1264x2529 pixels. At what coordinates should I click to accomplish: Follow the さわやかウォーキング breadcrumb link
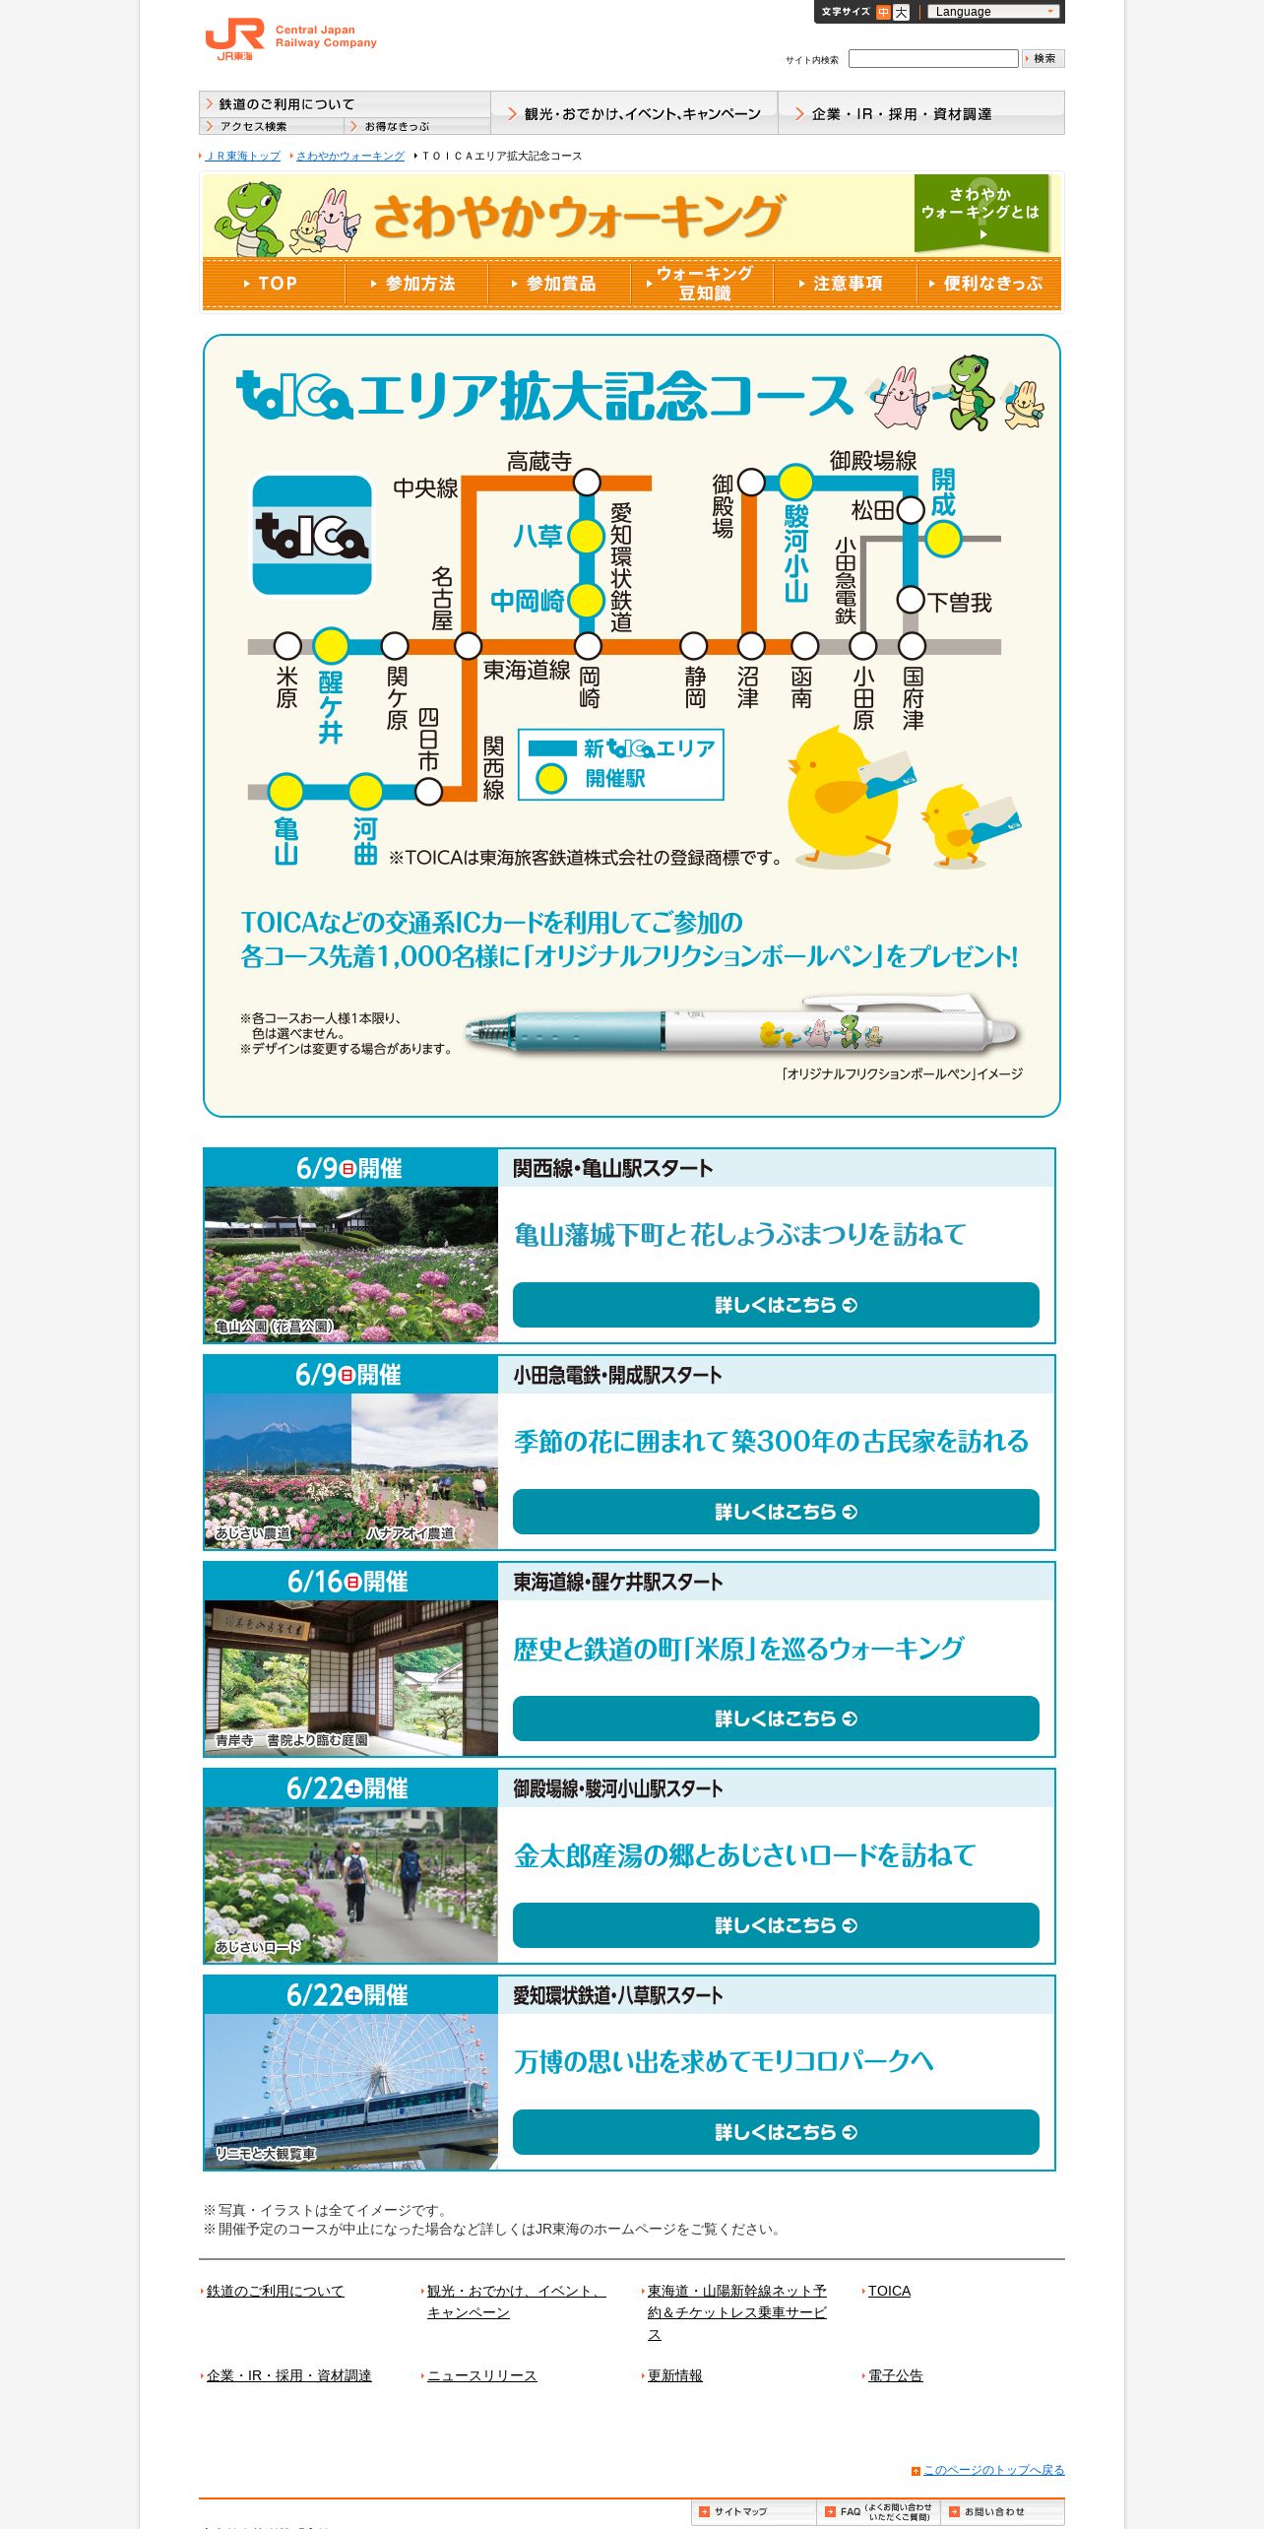(350, 156)
